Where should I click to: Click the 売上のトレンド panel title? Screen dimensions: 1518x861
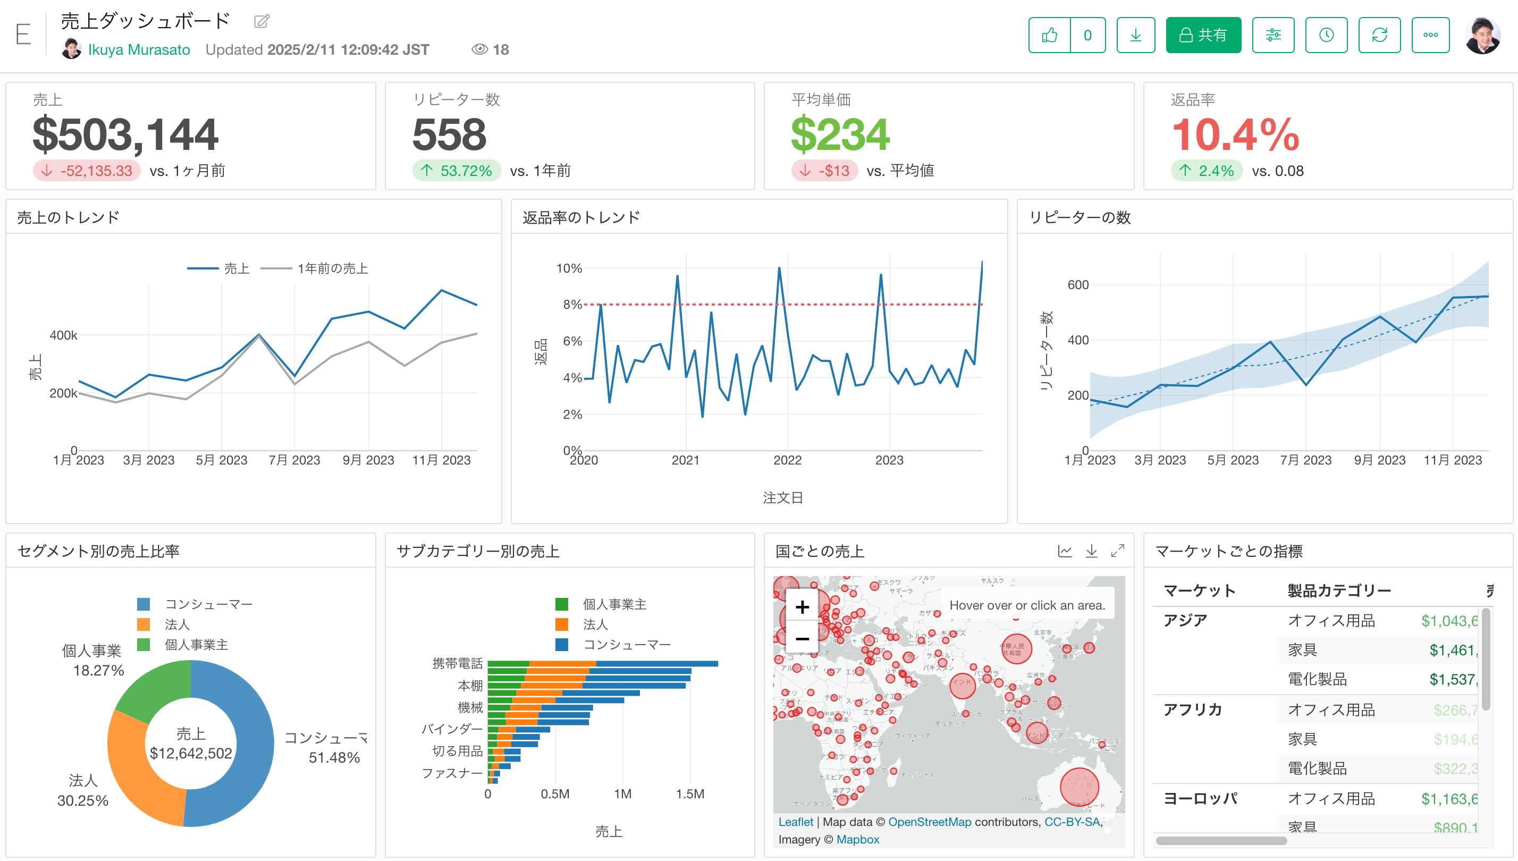tap(69, 217)
